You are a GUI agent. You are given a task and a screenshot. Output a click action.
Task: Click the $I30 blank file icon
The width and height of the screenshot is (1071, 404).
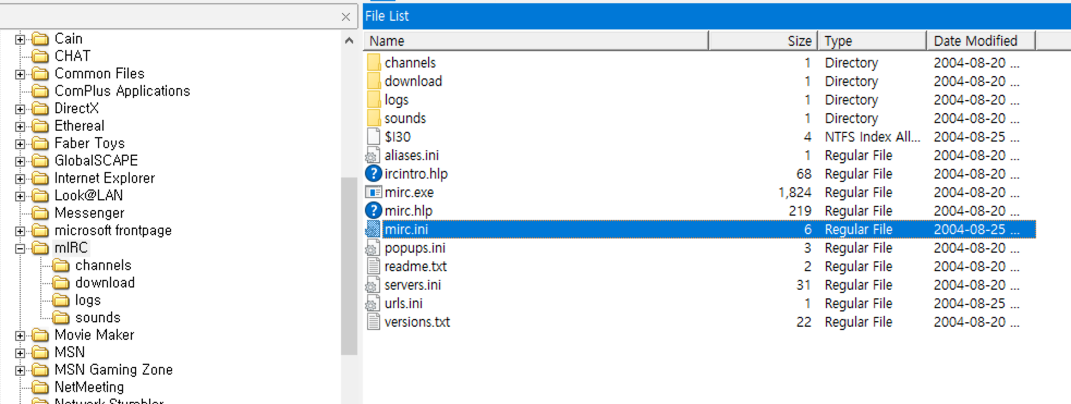tap(373, 137)
